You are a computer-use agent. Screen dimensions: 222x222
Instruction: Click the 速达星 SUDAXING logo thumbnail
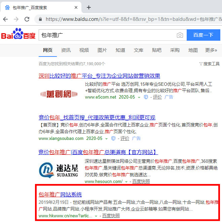[x=59, y=170]
